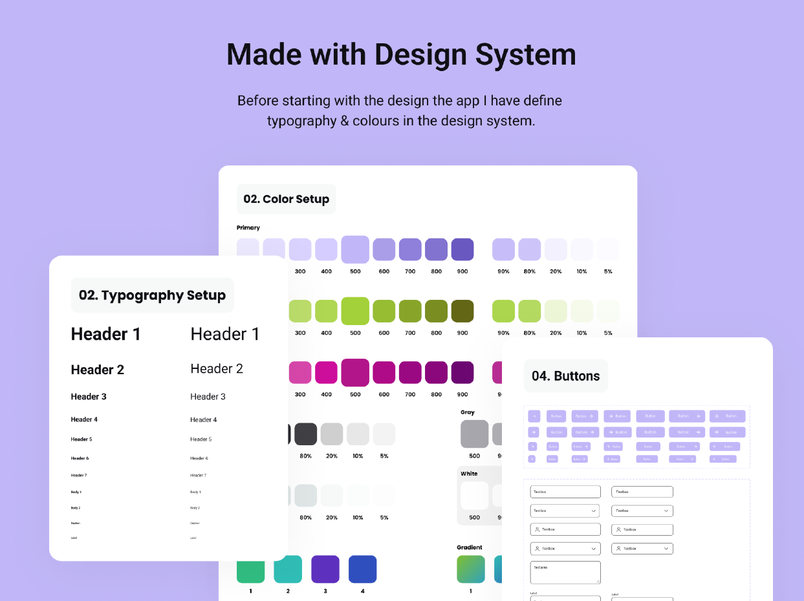804x601 pixels.
Task: Expand the right Textbox dropdown without user icon
Action: click(x=666, y=511)
